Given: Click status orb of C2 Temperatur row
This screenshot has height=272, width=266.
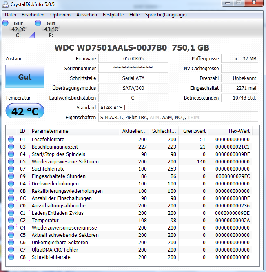Looking at the screenshot, I should coord(11,220).
